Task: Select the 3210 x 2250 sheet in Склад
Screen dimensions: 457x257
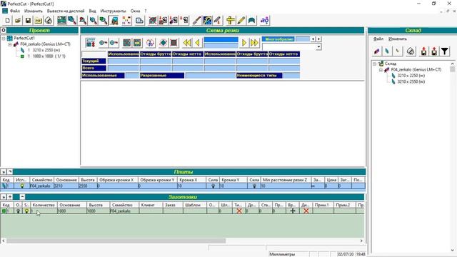Action: (x=411, y=76)
